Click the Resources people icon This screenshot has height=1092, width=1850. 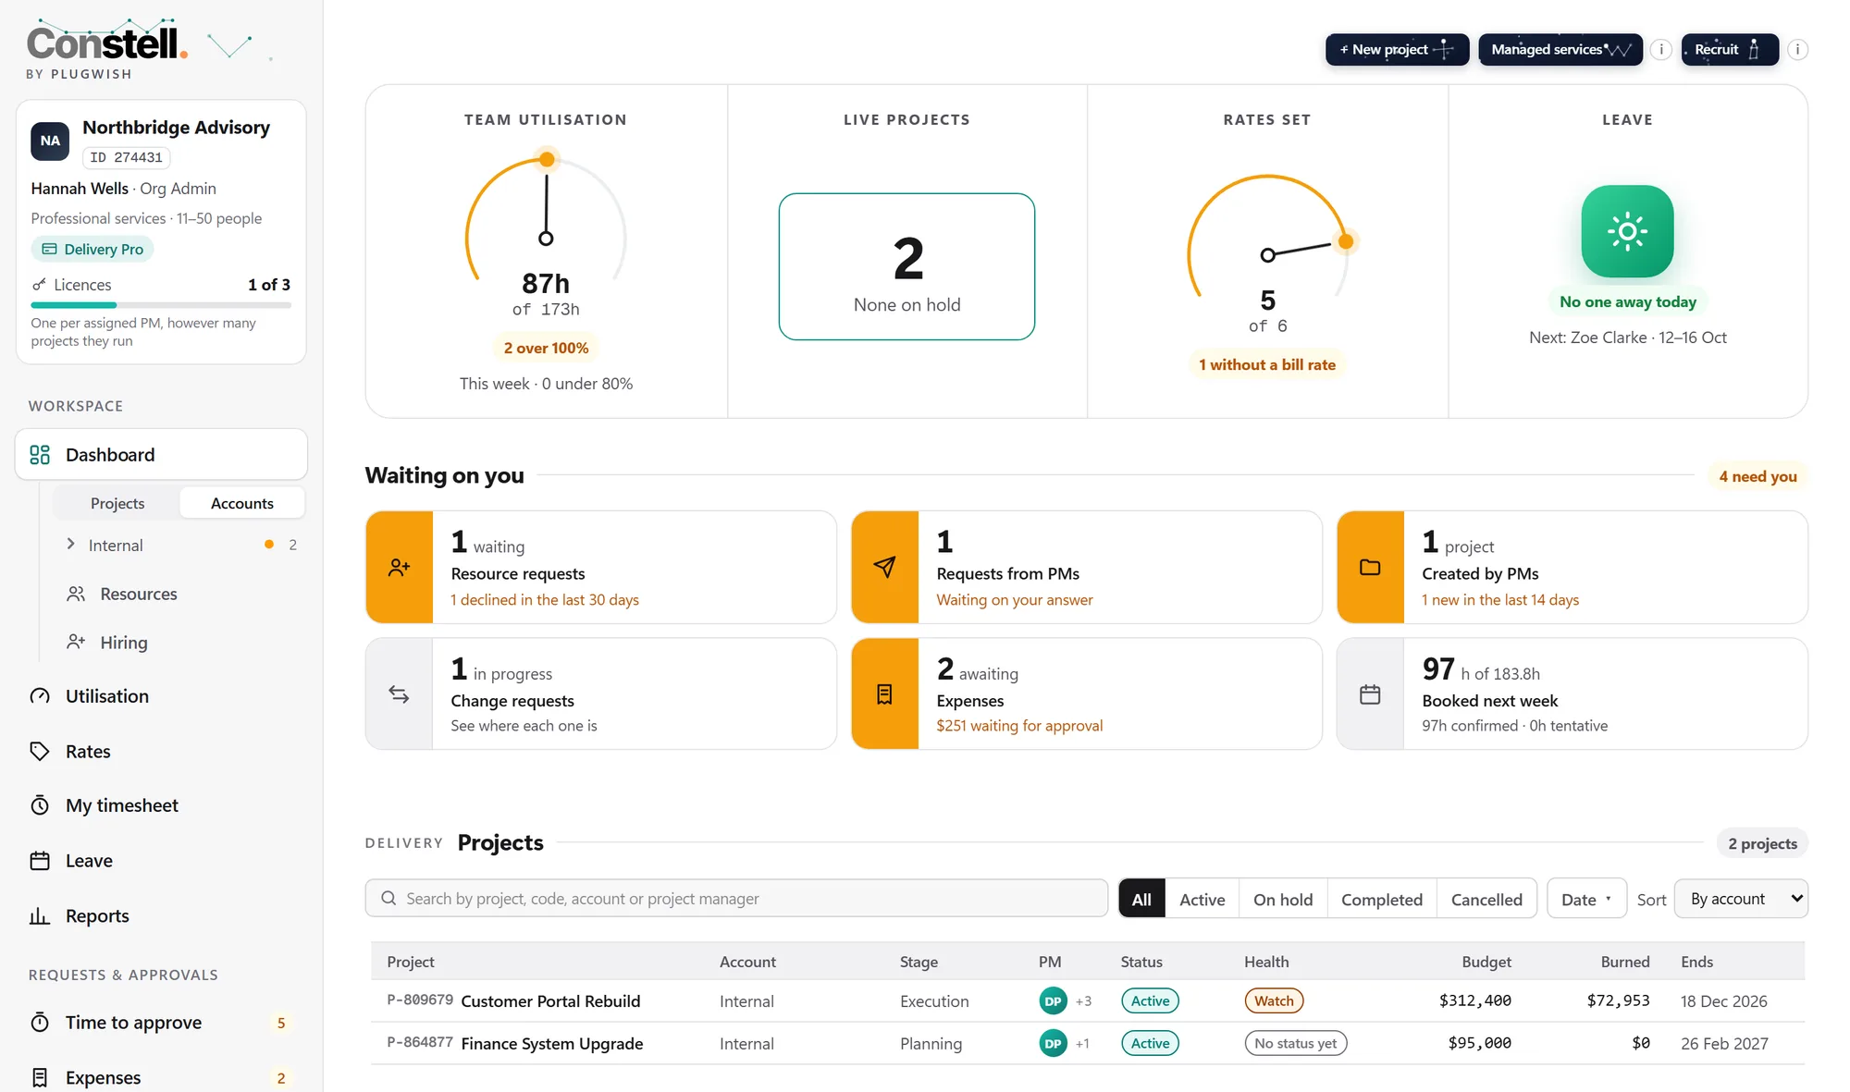(76, 594)
